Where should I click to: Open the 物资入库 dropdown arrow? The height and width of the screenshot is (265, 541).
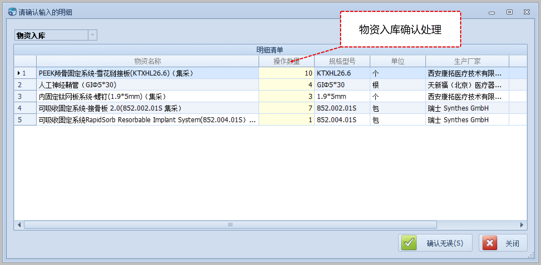pos(93,35)
